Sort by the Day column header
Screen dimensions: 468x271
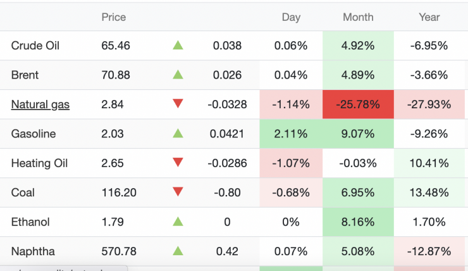tap(291, 17)
